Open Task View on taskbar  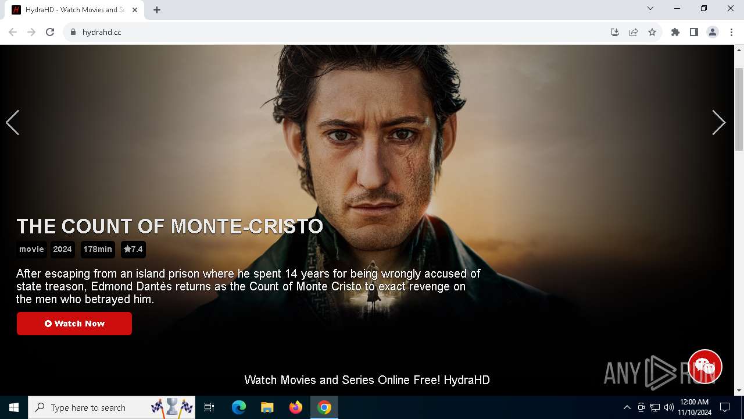pyautogui.click(x=210, y=407)
